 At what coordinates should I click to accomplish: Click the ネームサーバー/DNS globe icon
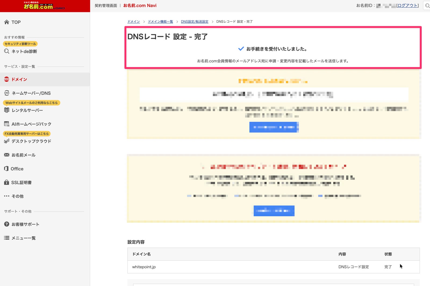point(7,93)
